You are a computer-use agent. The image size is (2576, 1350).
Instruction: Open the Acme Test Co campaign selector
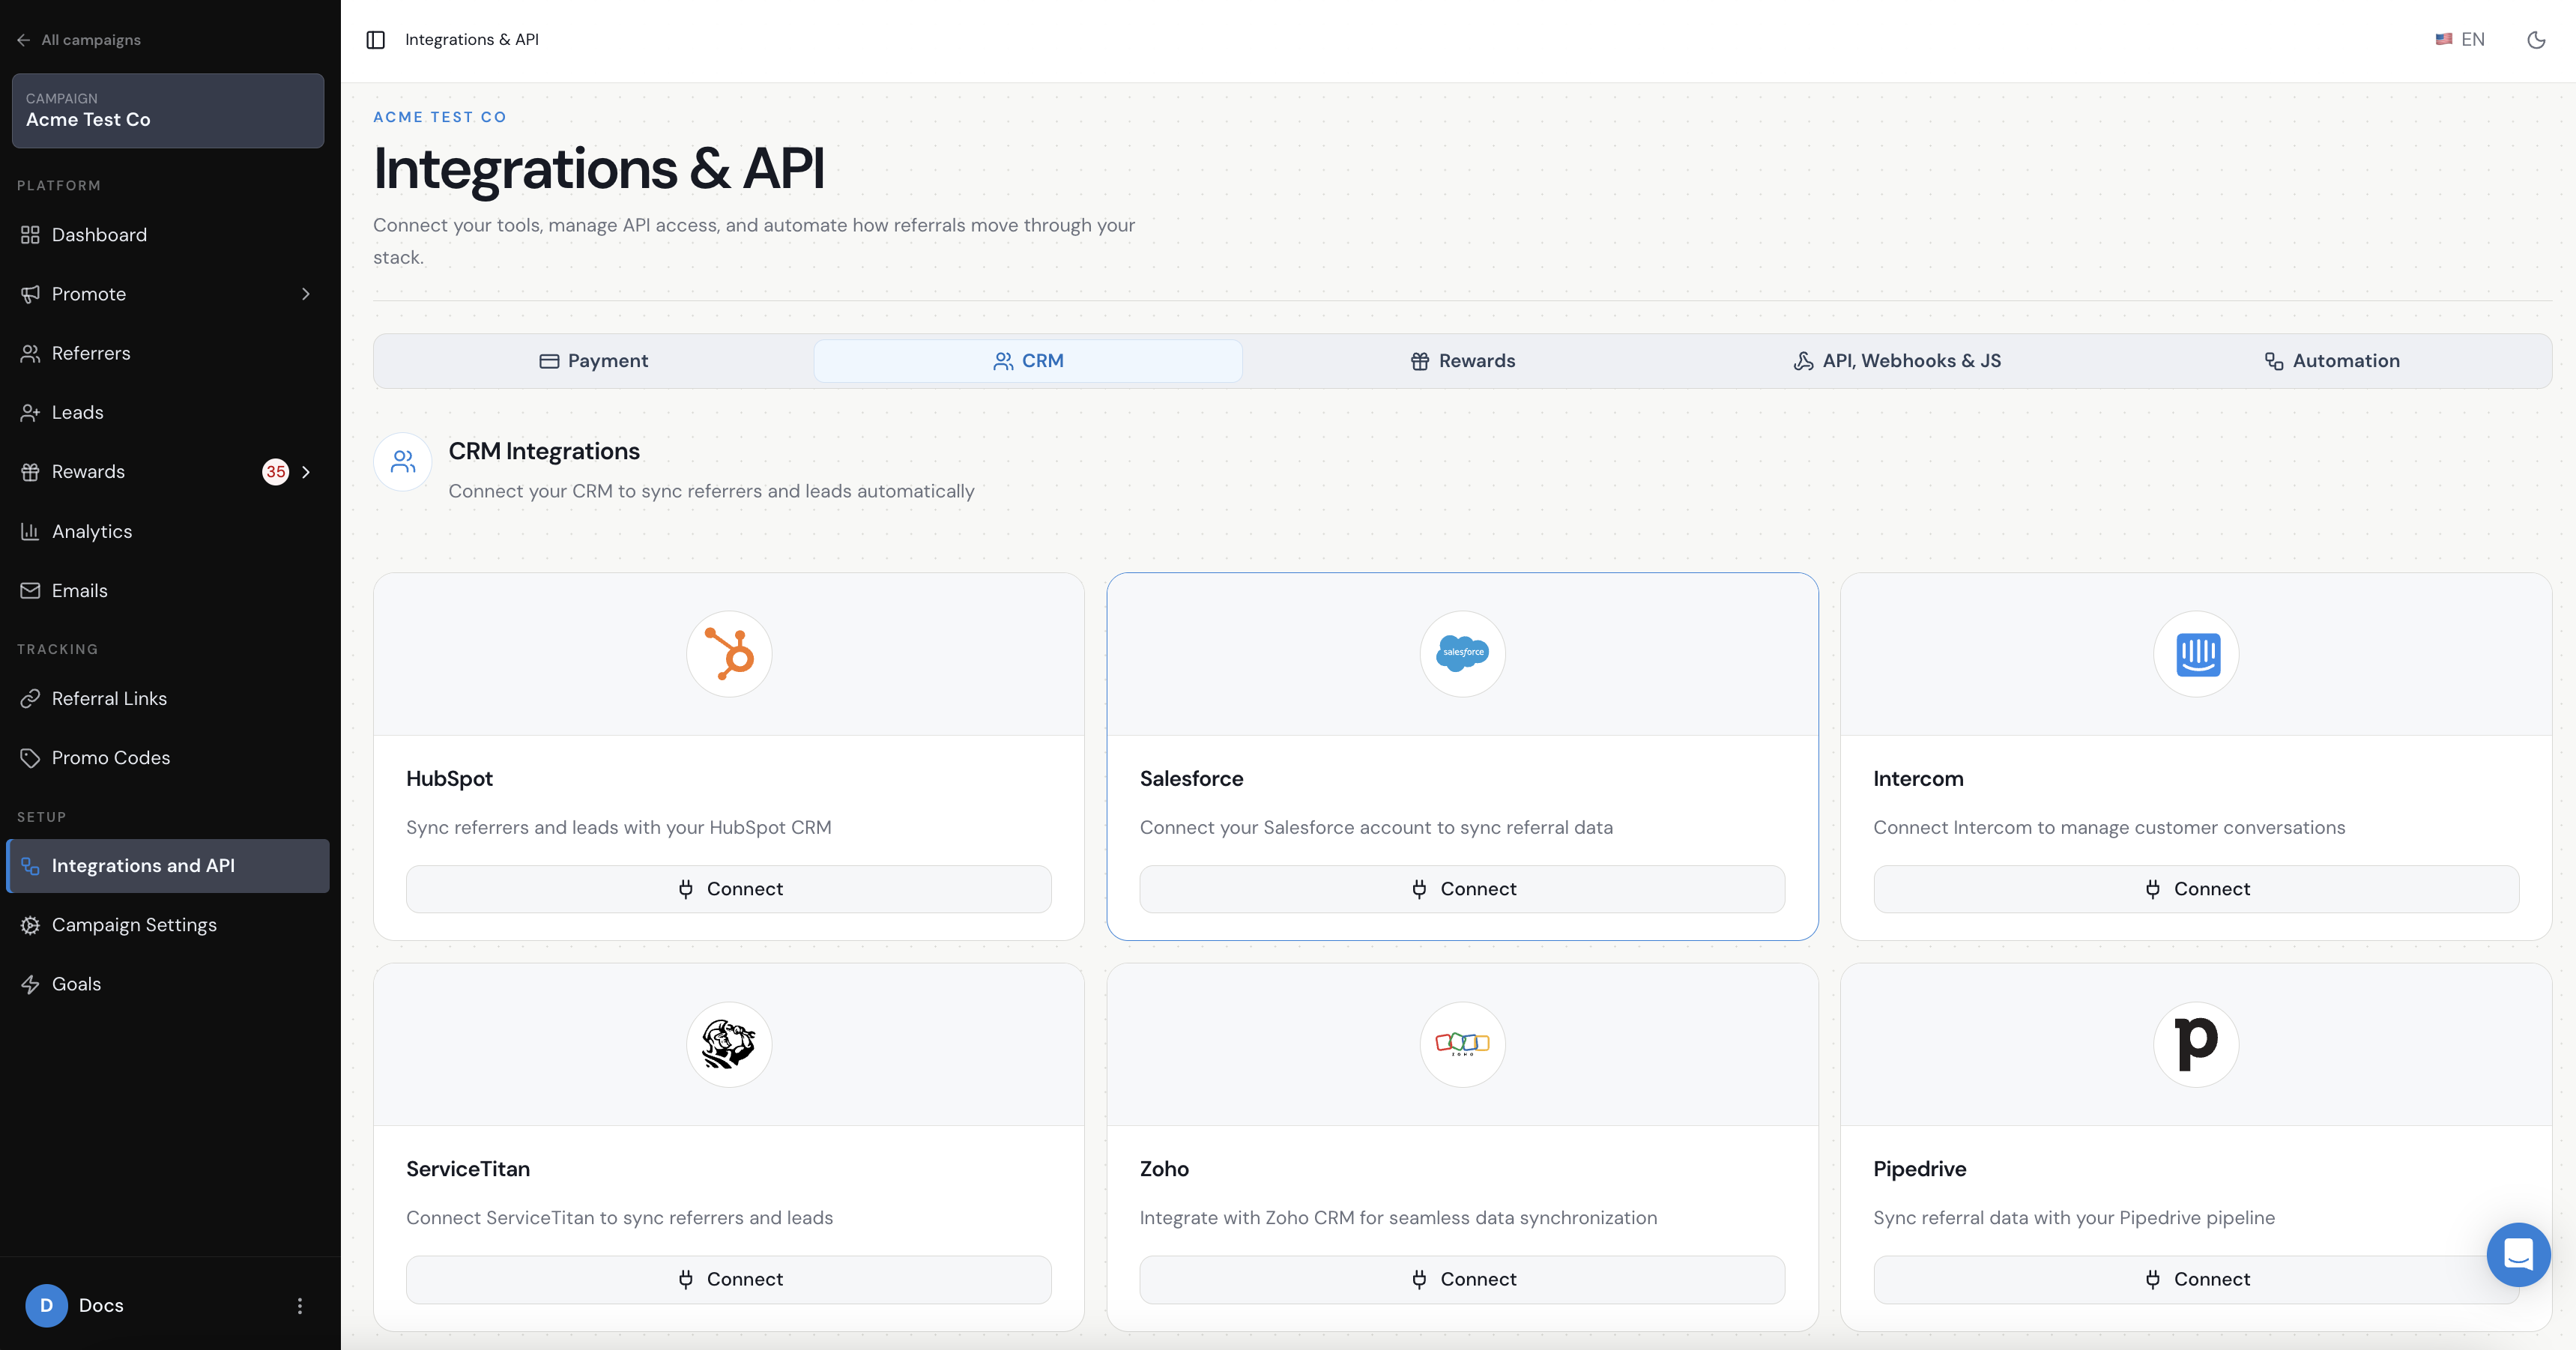[x=168, y=110]
